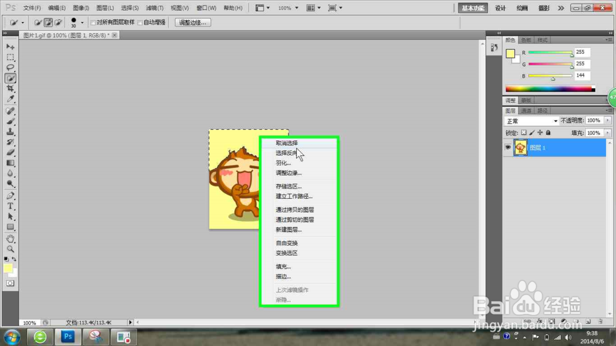Select the Path Selection tool

pyautogui.click(x=10, y=216)
